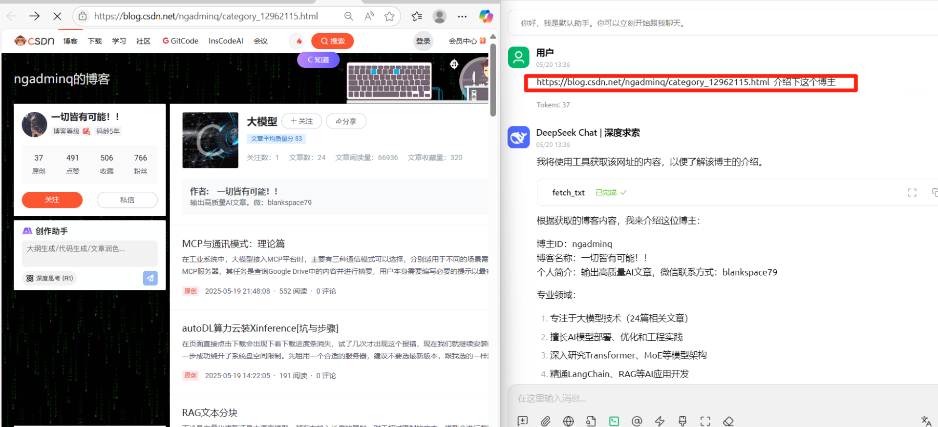The height and width of the screenshot is (427, 938).
Task: Expand the chat input box icon
Action: tap(705, 421)
